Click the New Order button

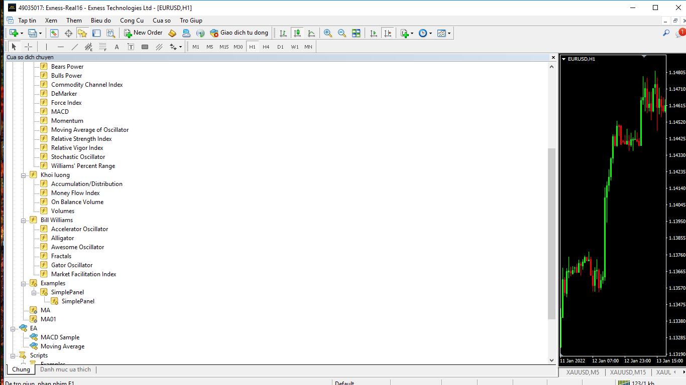pyautogui.click(x=143, y=33)
